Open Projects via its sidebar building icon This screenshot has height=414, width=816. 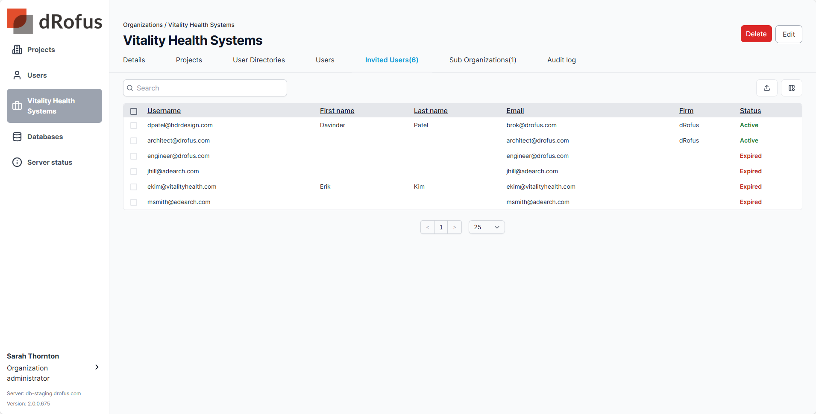(17, 50)
